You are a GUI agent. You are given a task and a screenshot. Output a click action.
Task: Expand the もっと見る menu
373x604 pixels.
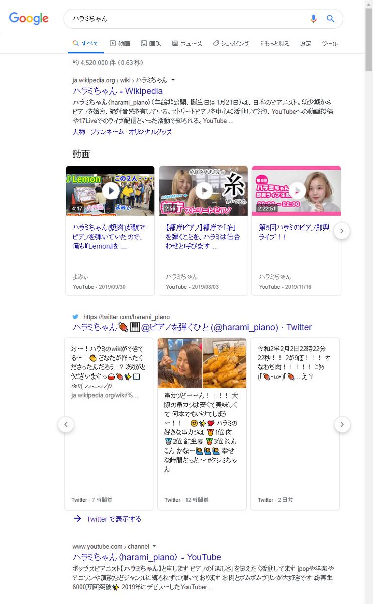pos(275,44)
